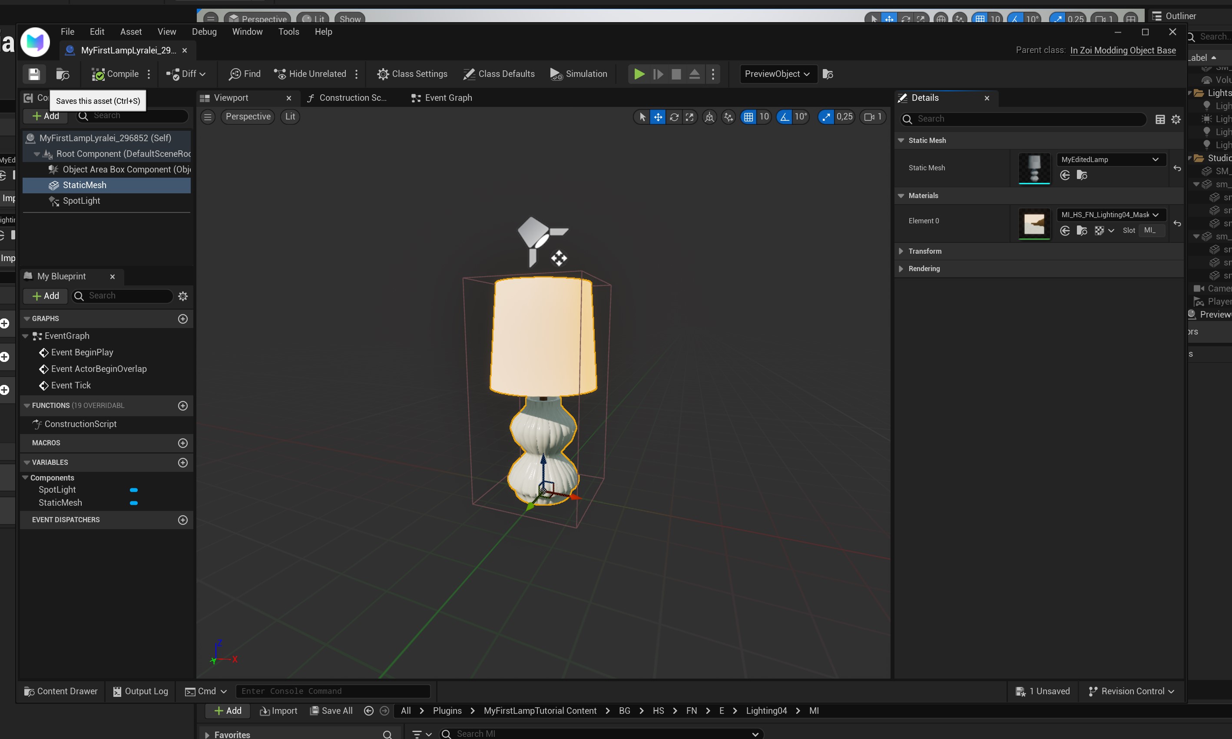Viewport: 1232px width, 739px height.
Task: Click the Stop playback button
Action: point(676,74)
